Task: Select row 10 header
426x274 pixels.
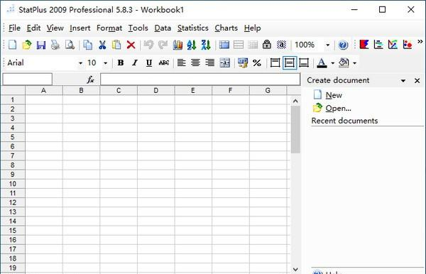Action: (13, 184)
